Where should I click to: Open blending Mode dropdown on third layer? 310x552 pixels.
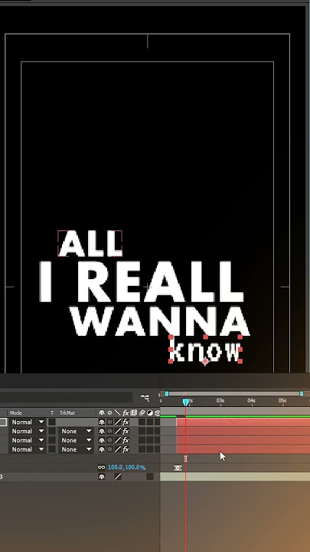coord(28,440)
